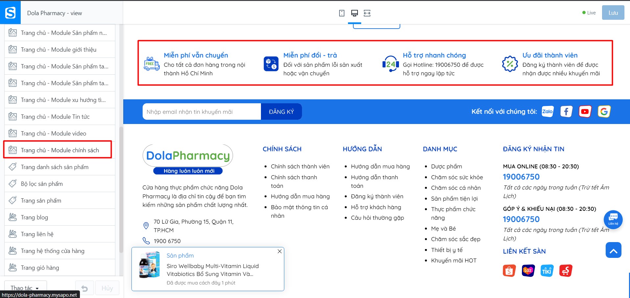Open the Google social icon
This screenshot has height=298, width=630.
pos(604,112)
